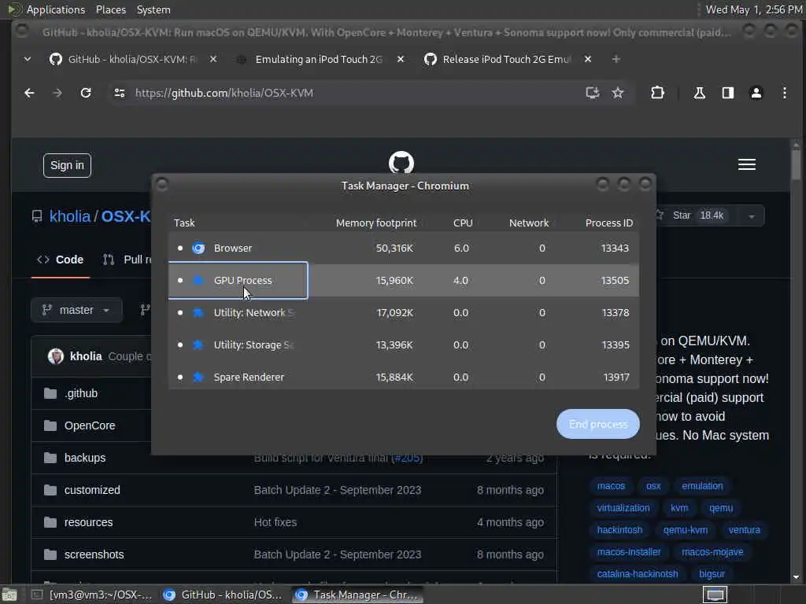Screen dimensions: 806x604
Task: Click the browser forward arrow
Action: point(57,93)
